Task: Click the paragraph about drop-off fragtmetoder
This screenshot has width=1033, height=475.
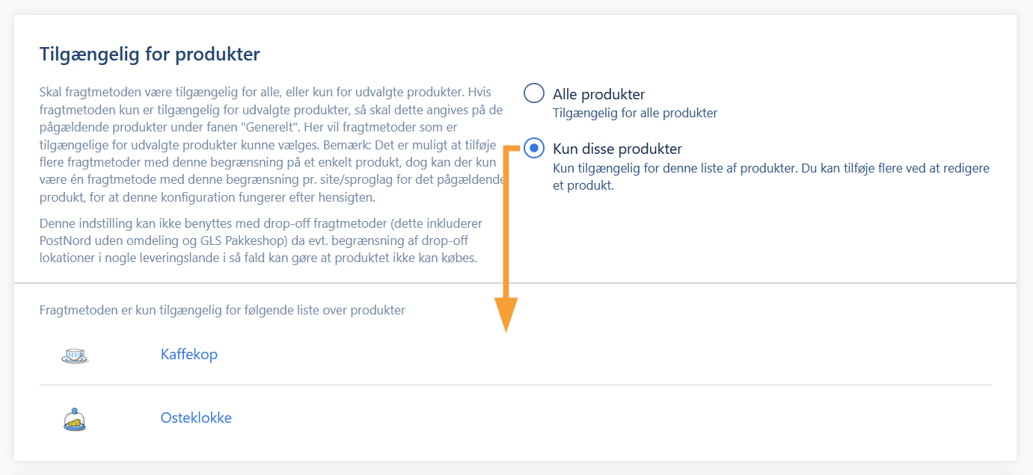Action: point(261,241)
